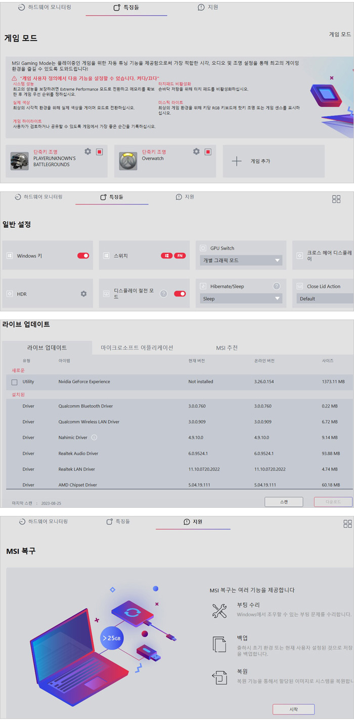The width and height of the screenshot is (354, 721).
Task: Click the 크로스 헤어 디스플레이 tile icon
Action: [299, 256]
